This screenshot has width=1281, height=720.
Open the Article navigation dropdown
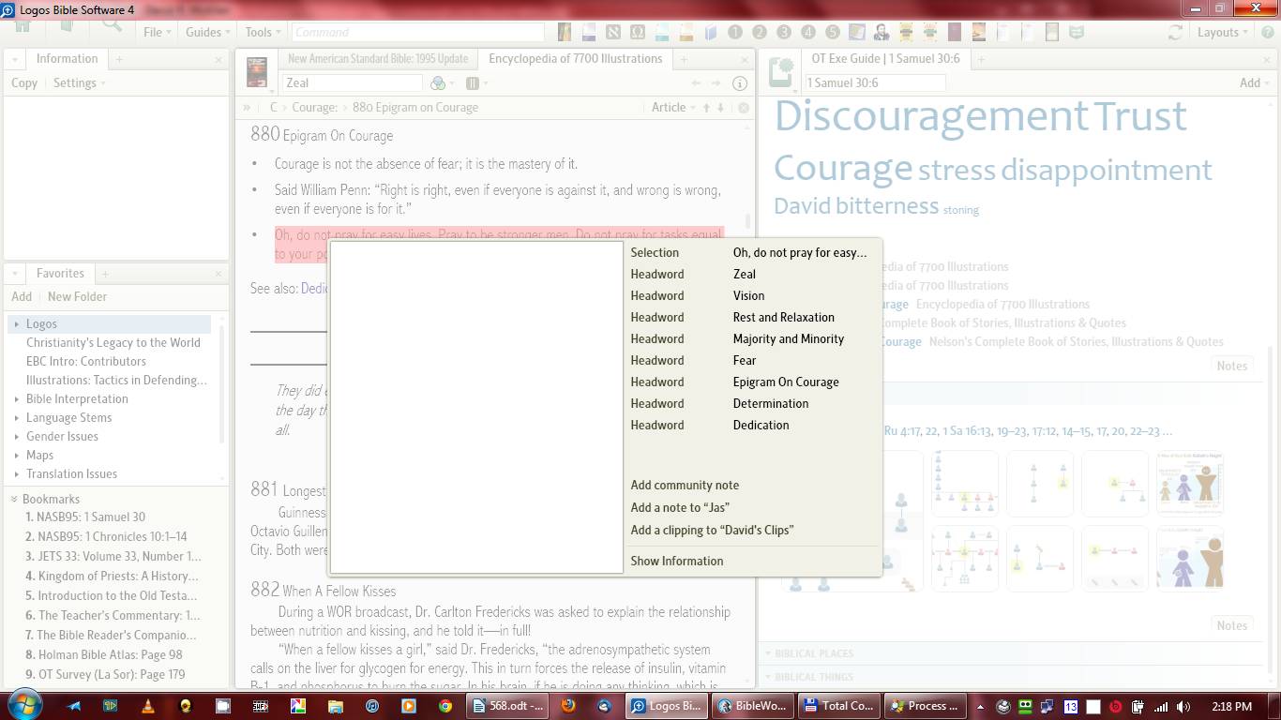(673, 108)
